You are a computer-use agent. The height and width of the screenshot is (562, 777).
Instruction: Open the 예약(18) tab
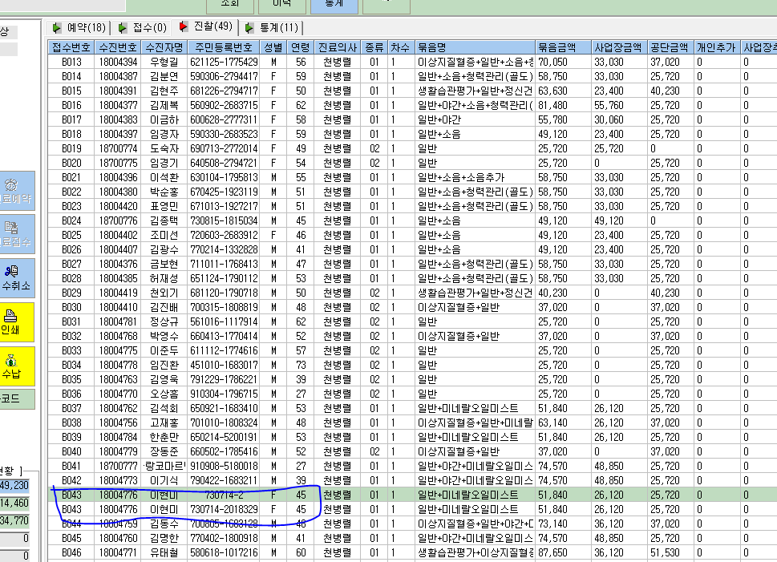pos(79,28)
